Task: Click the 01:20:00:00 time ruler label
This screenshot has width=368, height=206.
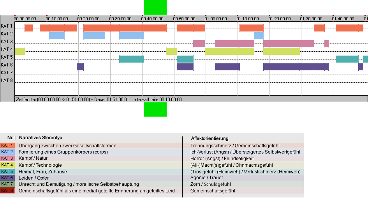Action: click(x=280, y=19)
